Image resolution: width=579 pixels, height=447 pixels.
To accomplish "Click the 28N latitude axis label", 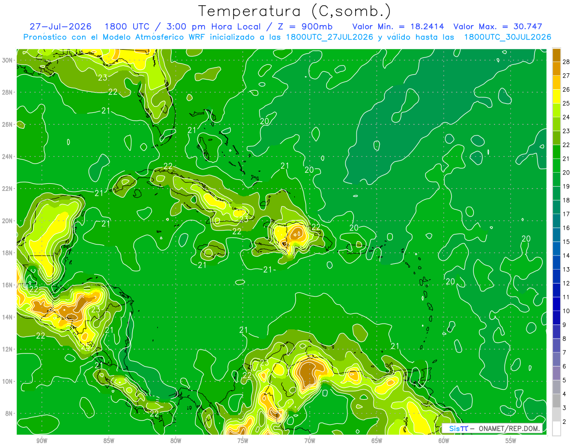I will point(8,92).
